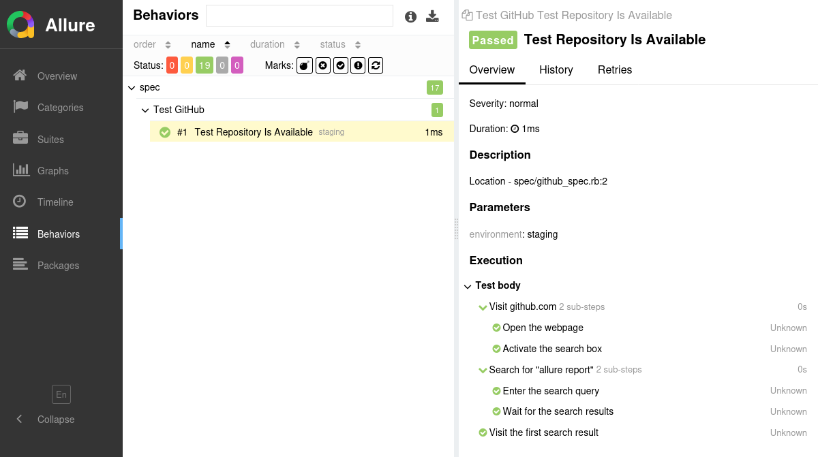Click the Behaviors search input field
Viewport: 818px width, 457px height.
299,16
